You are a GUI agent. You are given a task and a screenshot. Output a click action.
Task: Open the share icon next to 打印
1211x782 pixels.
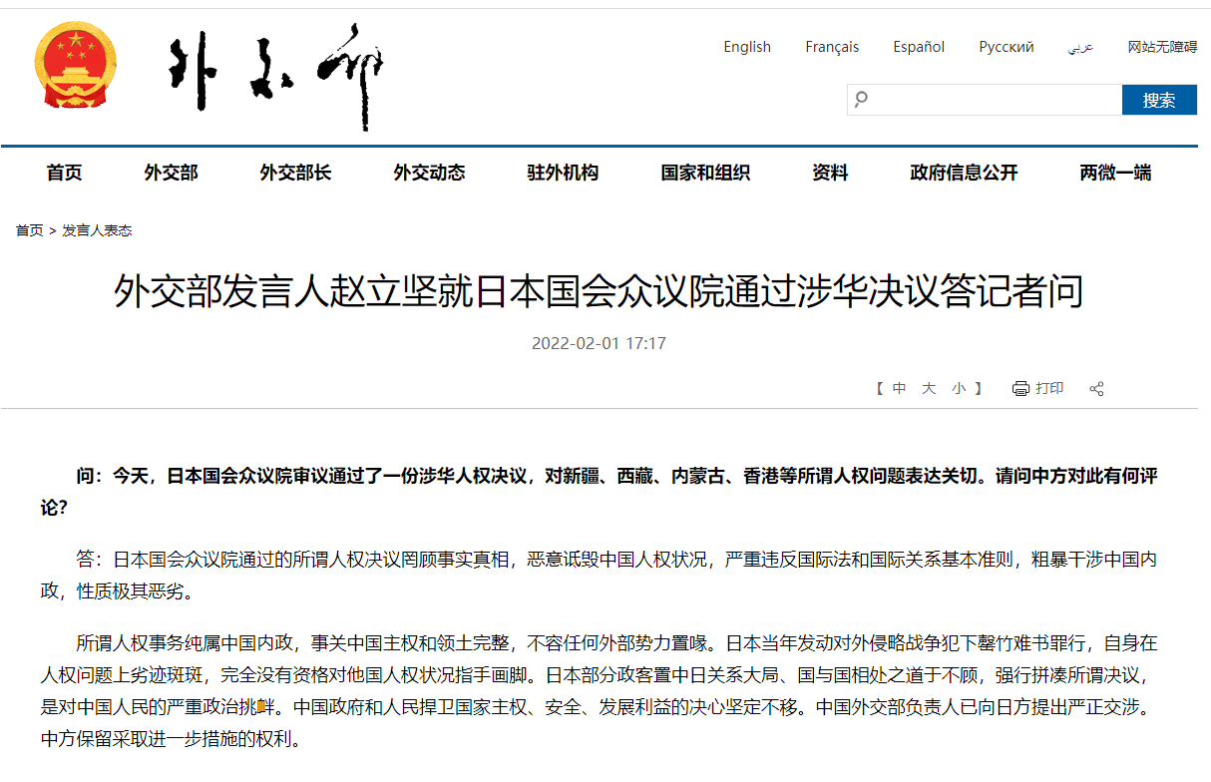[1096, 388]
